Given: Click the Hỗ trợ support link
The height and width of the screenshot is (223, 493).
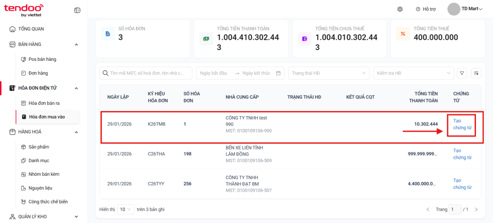Looking at the screenshot, I should click(x=429, y=9).
